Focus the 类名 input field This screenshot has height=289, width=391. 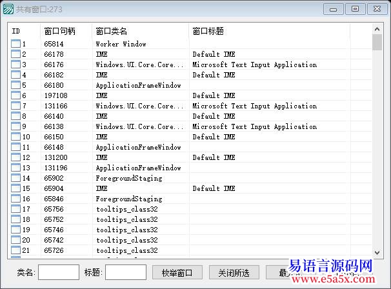(x=59, y=272)
